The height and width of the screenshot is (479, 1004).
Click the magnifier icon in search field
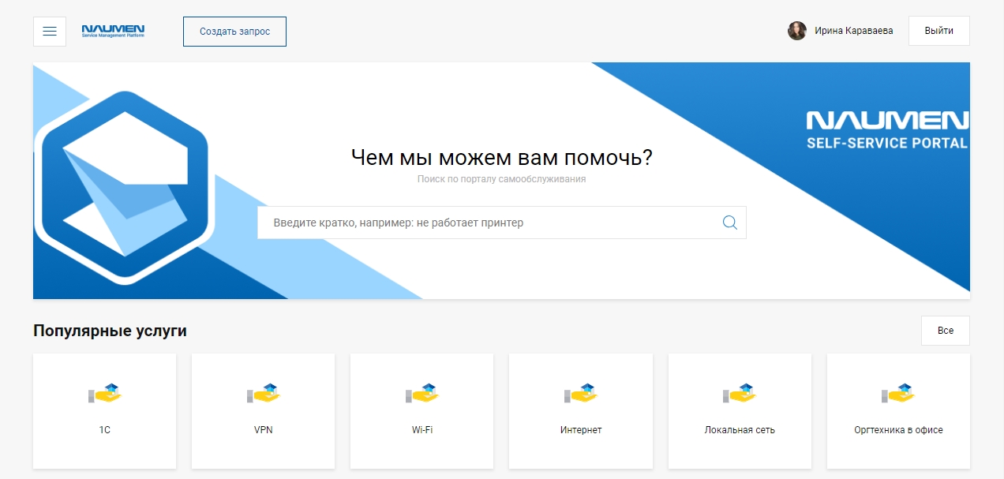click(x=729, y=223)
